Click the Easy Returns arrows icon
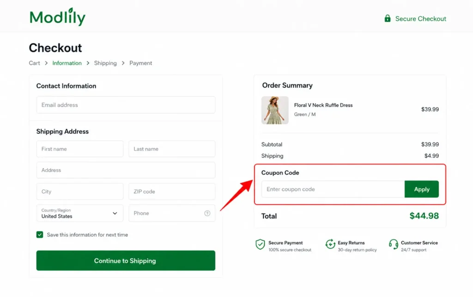This screenshot has height=297, width=473. (x=330, y=244)
